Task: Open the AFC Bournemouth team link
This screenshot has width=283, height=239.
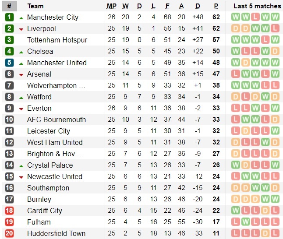Action: (x=56, y=119)
